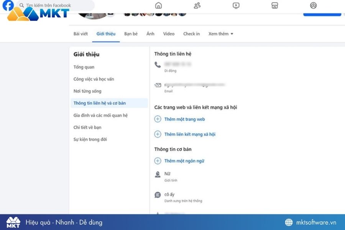This screenshot has width=345, height=230.
Task: Select the Giới thiệu tab
Action: (106, 34)
